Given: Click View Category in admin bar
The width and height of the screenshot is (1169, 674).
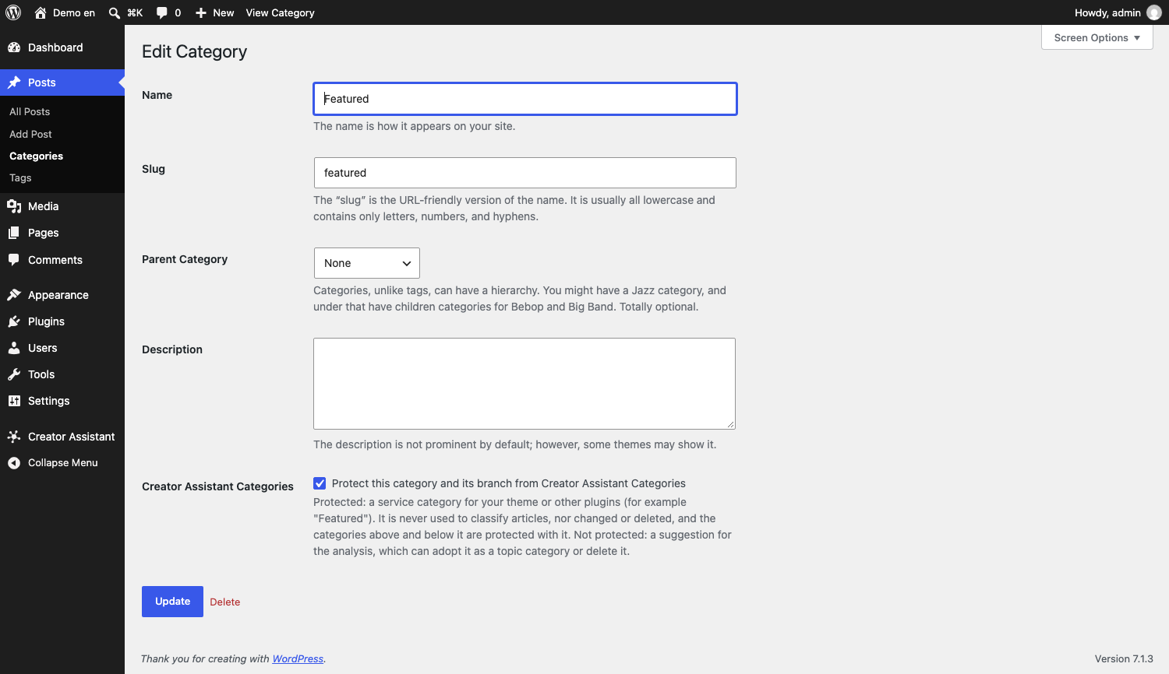Looking at the screenshot, I should click(x=280, y=12).
